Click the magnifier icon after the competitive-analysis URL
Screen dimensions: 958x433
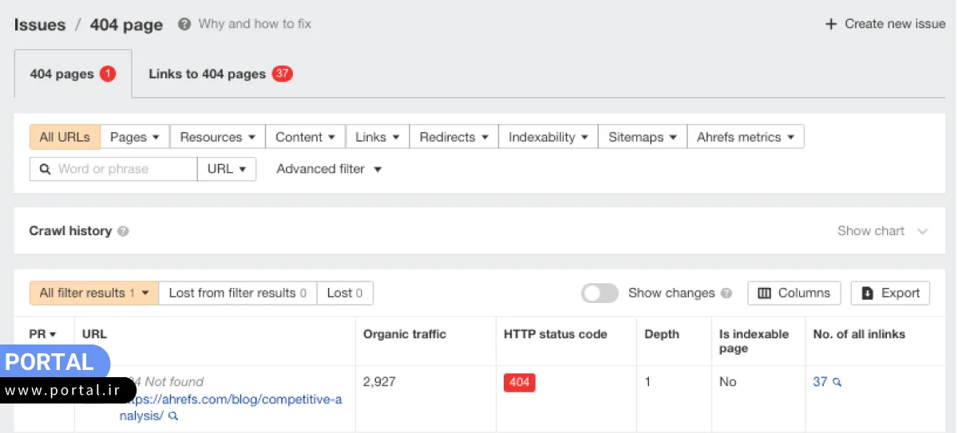pyautogui.click(x=173, y=416)
